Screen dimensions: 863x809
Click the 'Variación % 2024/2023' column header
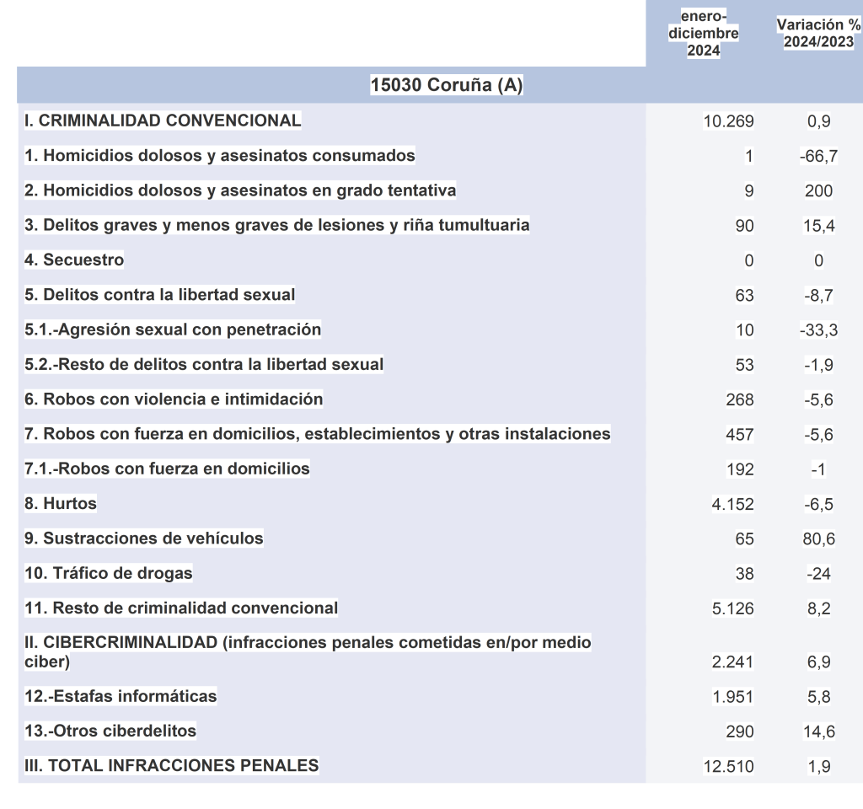click(x=815, y=34)
